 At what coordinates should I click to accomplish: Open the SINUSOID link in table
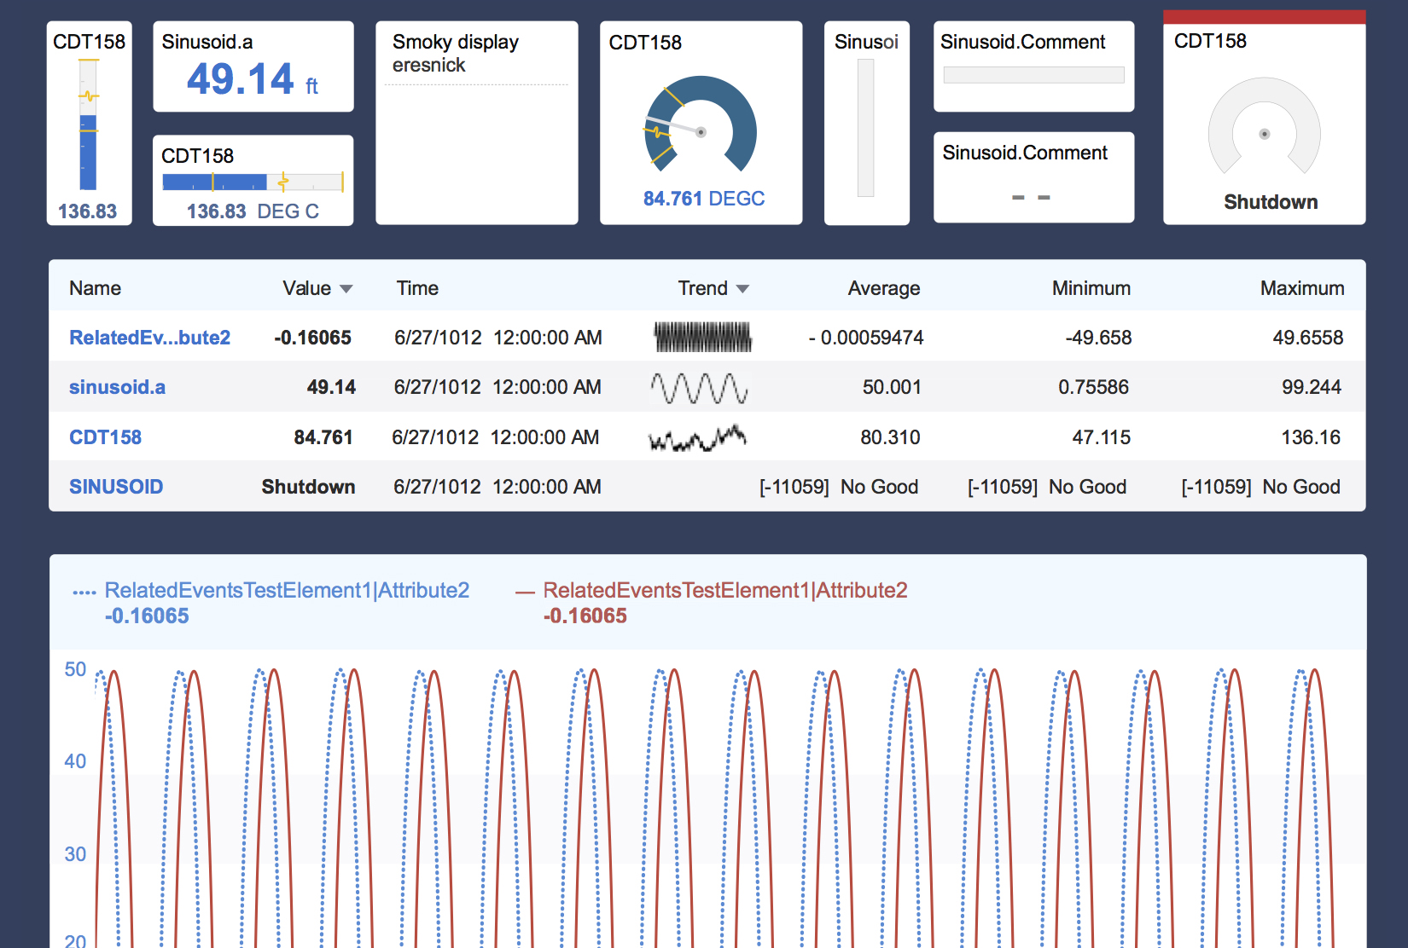click(116, 487)
